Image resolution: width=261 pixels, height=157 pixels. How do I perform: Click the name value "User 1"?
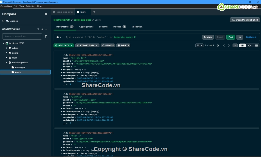[76, 136]
